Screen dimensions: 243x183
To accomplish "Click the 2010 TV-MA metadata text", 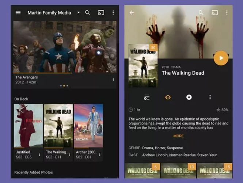I will coord(171,67).
